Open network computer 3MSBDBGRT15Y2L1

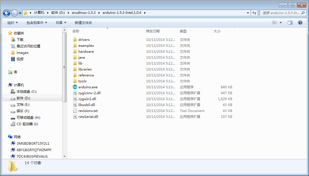(x=33, y=143)
